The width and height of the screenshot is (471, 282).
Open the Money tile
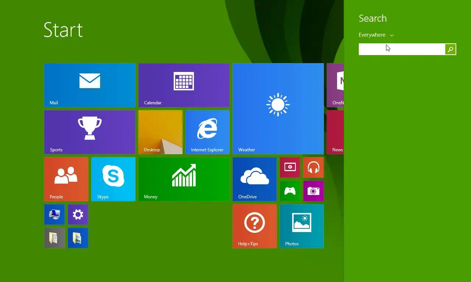coord(184,179)
